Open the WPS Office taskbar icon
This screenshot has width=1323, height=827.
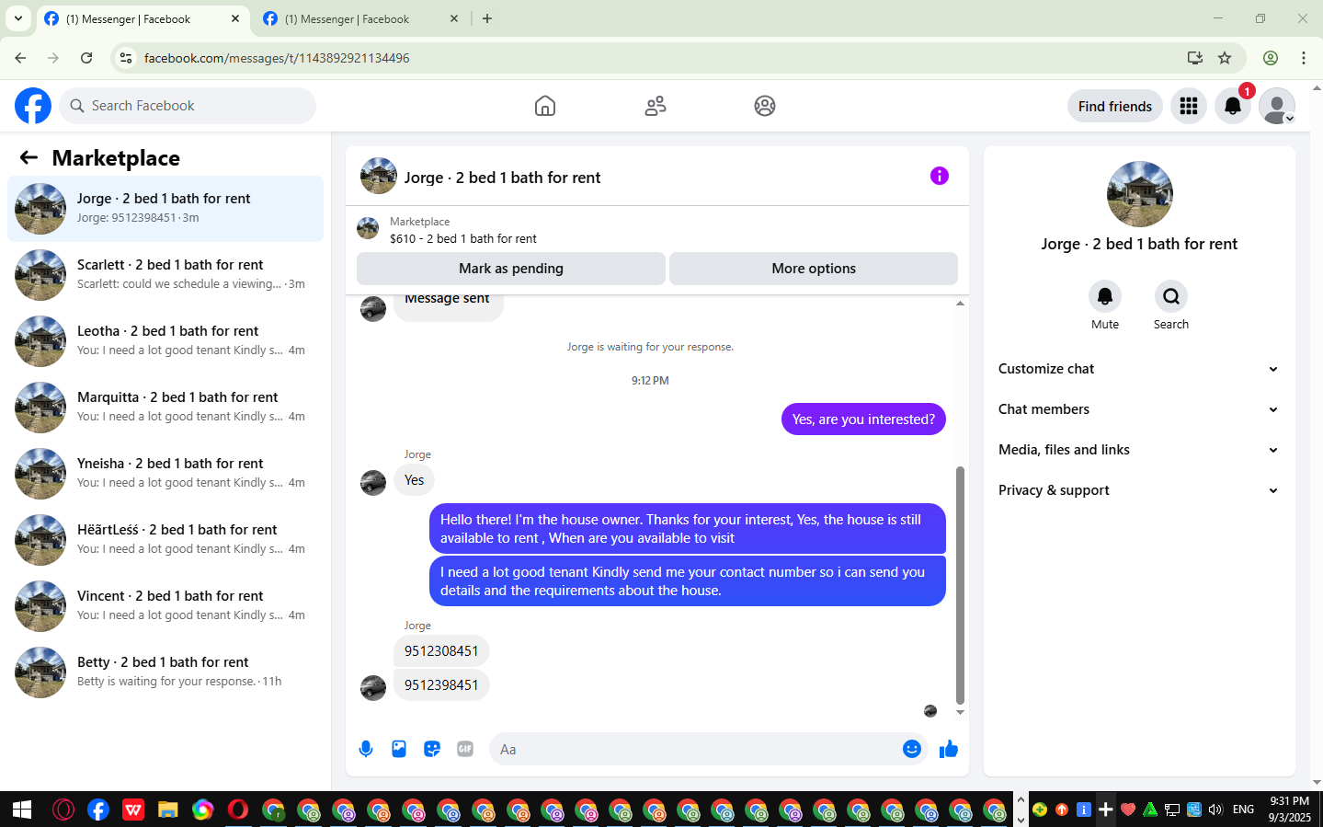(x=133, y=810)
